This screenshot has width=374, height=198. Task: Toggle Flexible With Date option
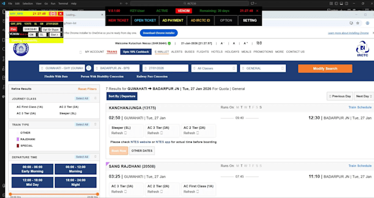click(x=56, y=76)
